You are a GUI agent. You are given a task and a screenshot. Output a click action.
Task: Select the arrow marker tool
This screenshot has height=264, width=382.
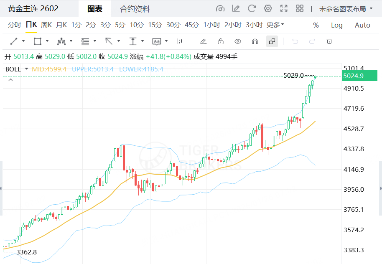click(109, 41)
